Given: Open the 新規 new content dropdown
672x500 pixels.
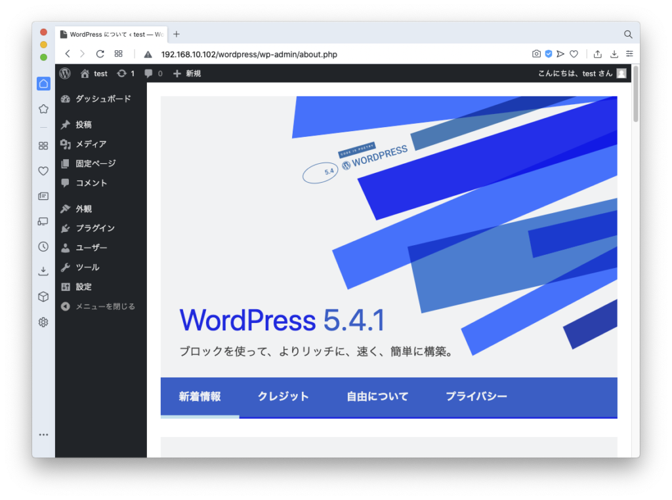Looking at the screenshot, I should [x=187, y=73].
